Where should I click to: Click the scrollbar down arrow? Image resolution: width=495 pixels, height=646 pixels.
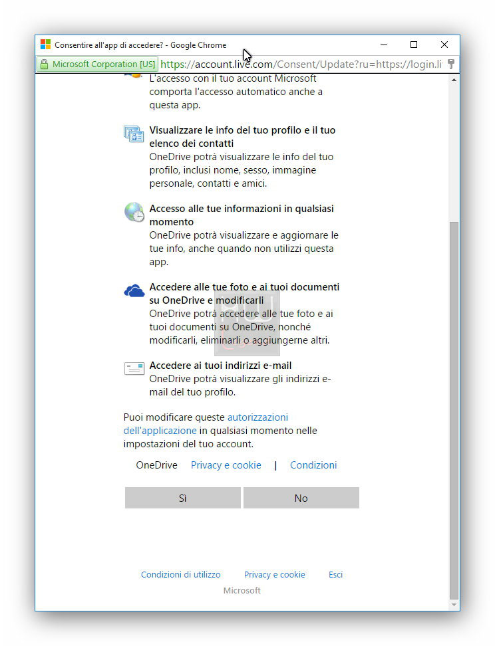(454, 605)
